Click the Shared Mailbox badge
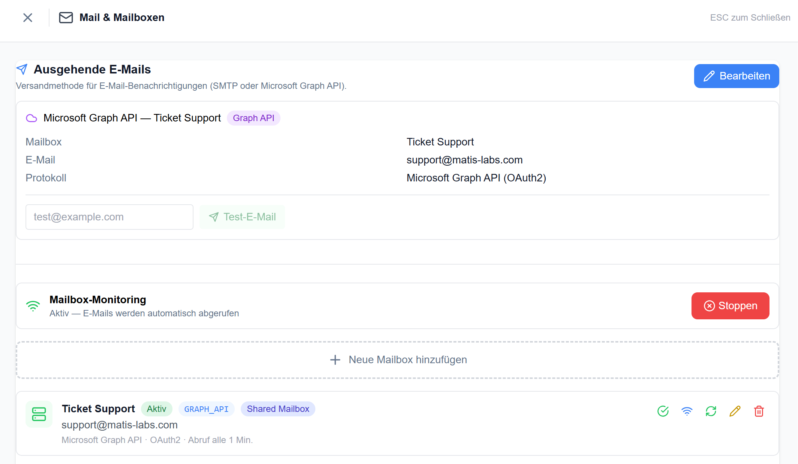 pos(278,409)
